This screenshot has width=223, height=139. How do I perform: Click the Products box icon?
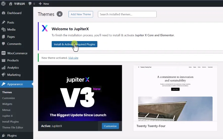(4, 60)
